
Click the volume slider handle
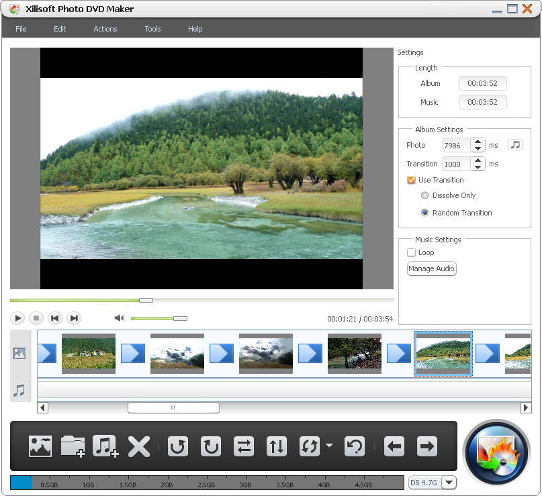pyautogui.click(x=180, y=318)
